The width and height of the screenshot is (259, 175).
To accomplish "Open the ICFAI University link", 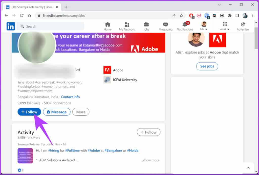I will pyautogui.click(x=125, y=80).
